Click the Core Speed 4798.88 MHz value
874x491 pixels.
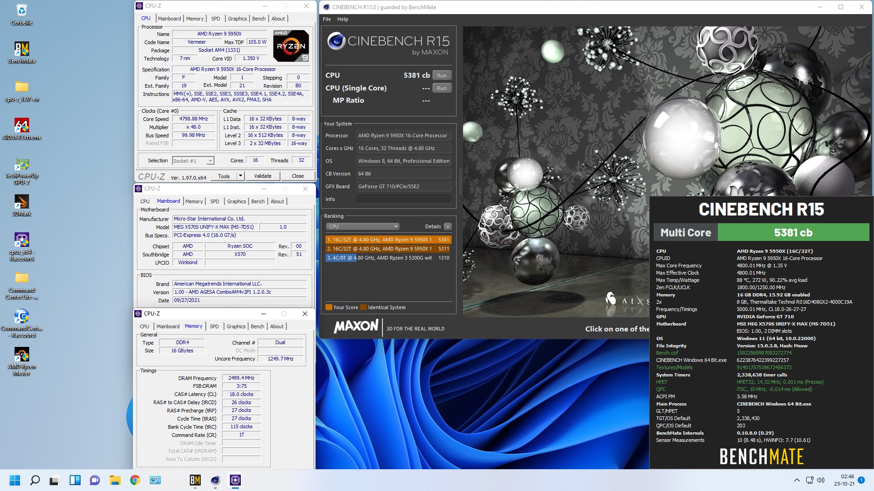pyautogui.click(x=193, y=119)
